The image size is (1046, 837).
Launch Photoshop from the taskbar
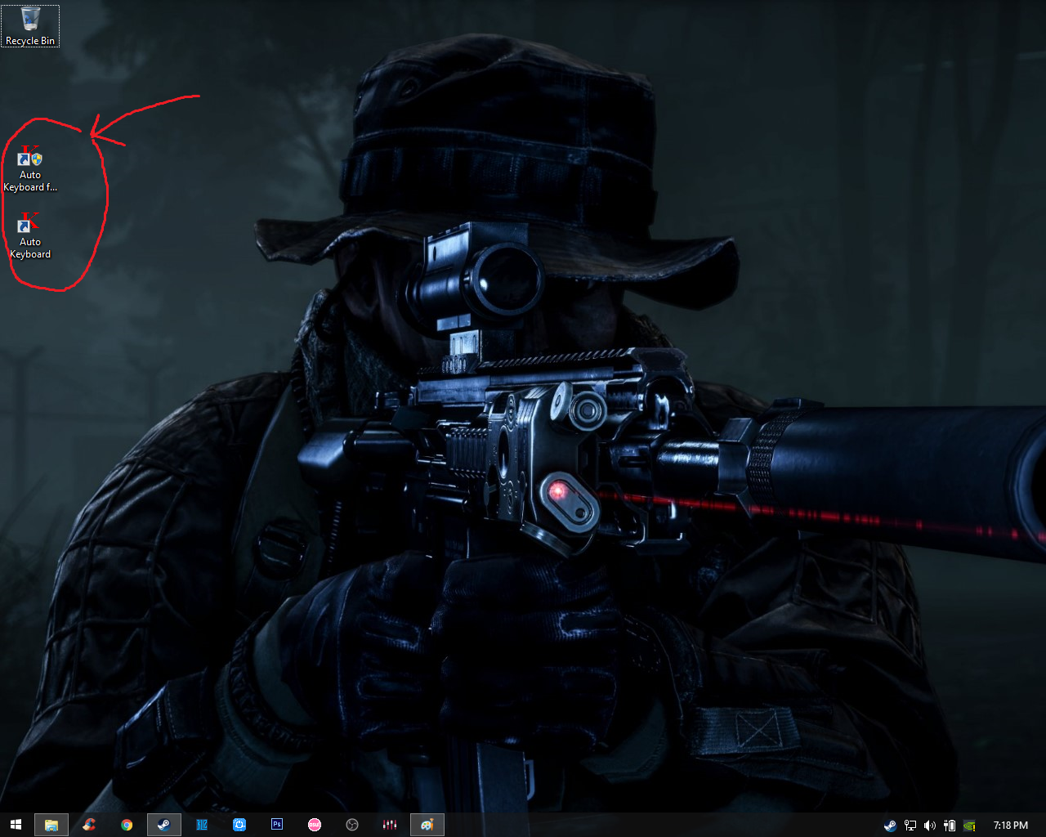(x=277, y=825)
